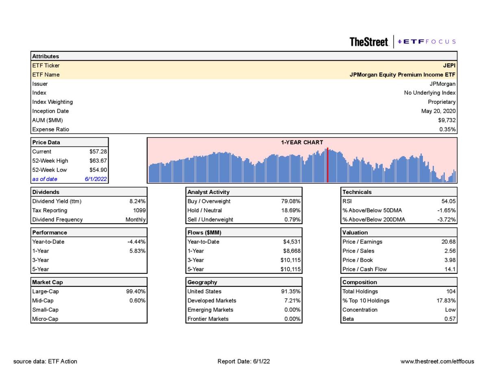Click the Large-Cap value 99.40%
488x377 pixels.
point(136,291)
